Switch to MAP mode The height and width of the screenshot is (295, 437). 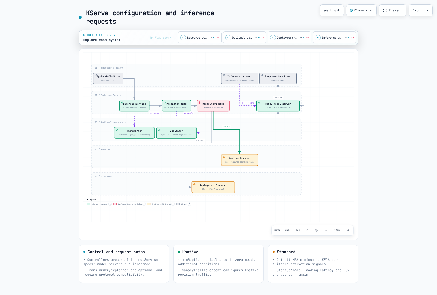pos(287,231)
